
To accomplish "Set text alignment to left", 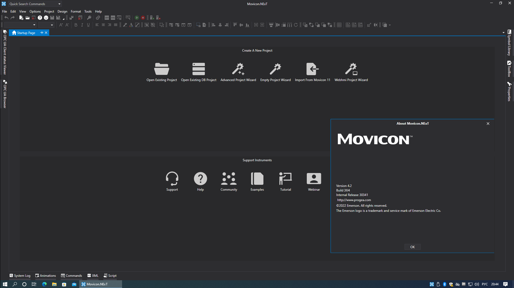I will 97,25.
